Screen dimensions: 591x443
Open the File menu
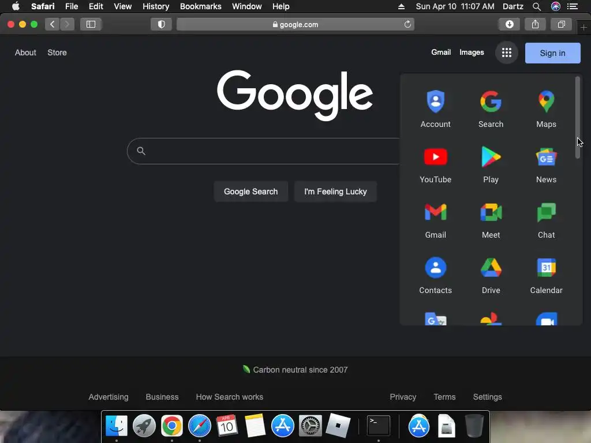coord(72,6)
